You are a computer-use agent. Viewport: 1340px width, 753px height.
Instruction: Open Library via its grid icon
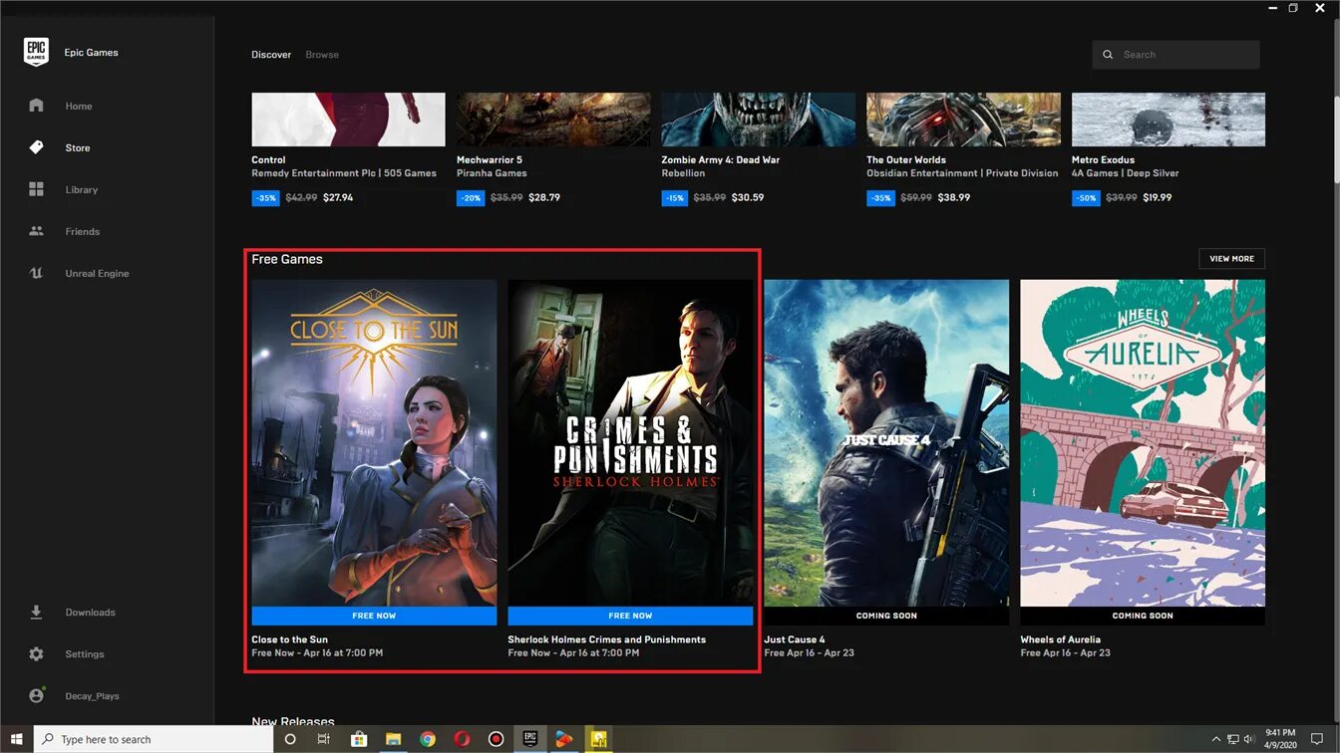(x=37, y=189)
